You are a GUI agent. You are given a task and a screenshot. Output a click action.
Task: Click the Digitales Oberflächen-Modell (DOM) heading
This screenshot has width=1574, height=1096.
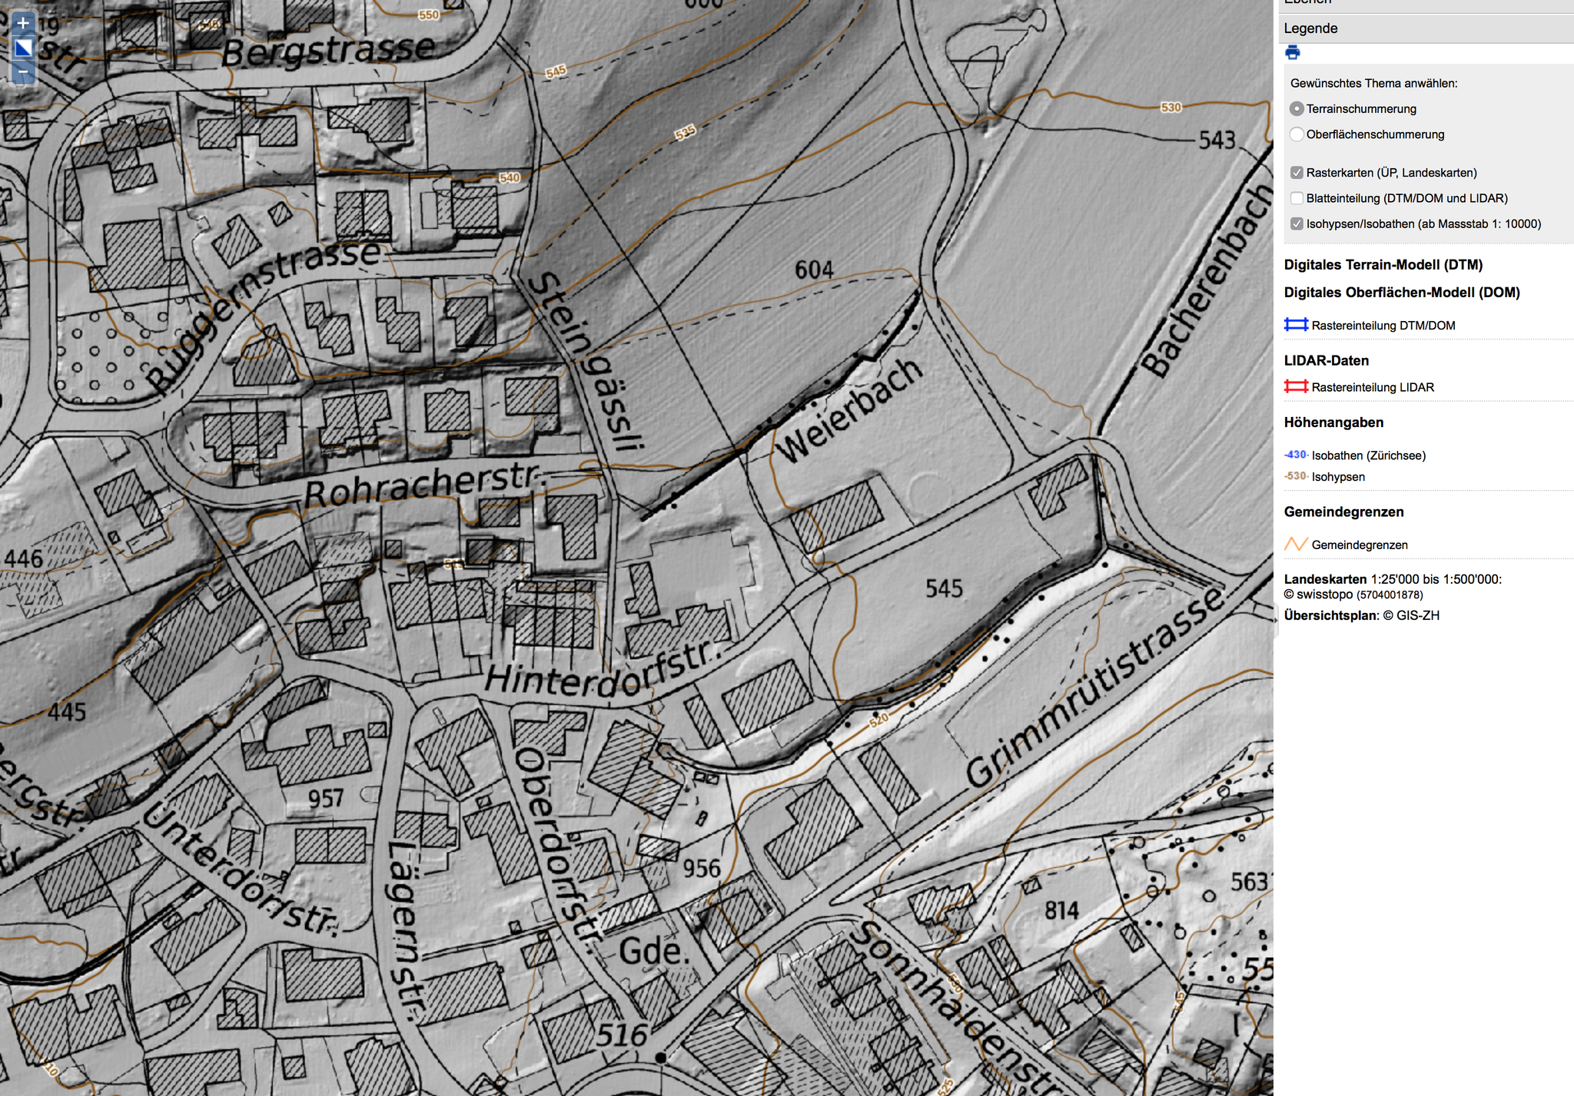click(1402, 293)
